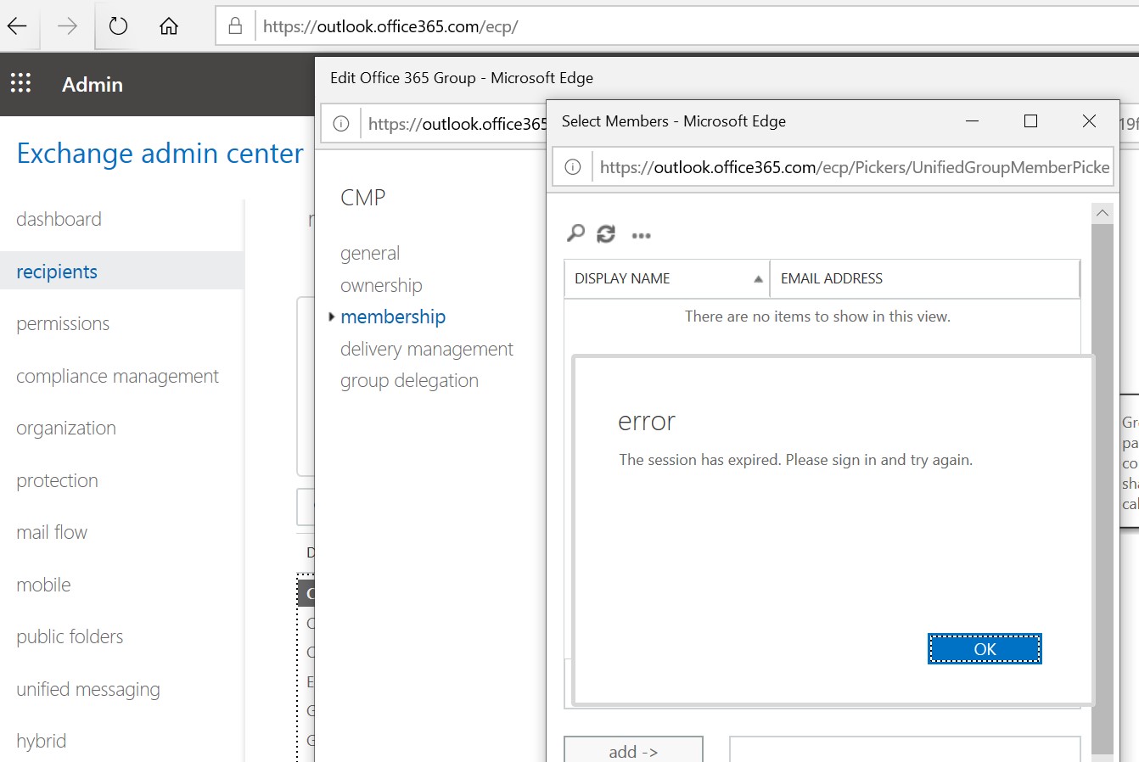The image size is (1139, 762).
Task: Open mobile in the left navigation
Action: tap(43, 585)
